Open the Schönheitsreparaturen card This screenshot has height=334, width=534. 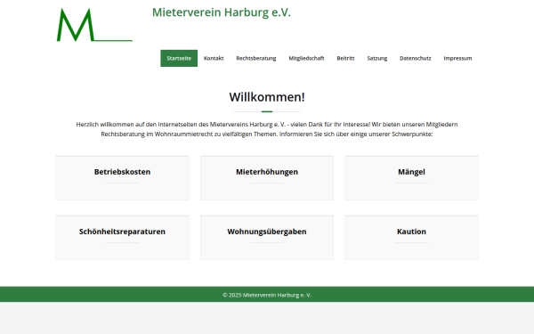122,238
